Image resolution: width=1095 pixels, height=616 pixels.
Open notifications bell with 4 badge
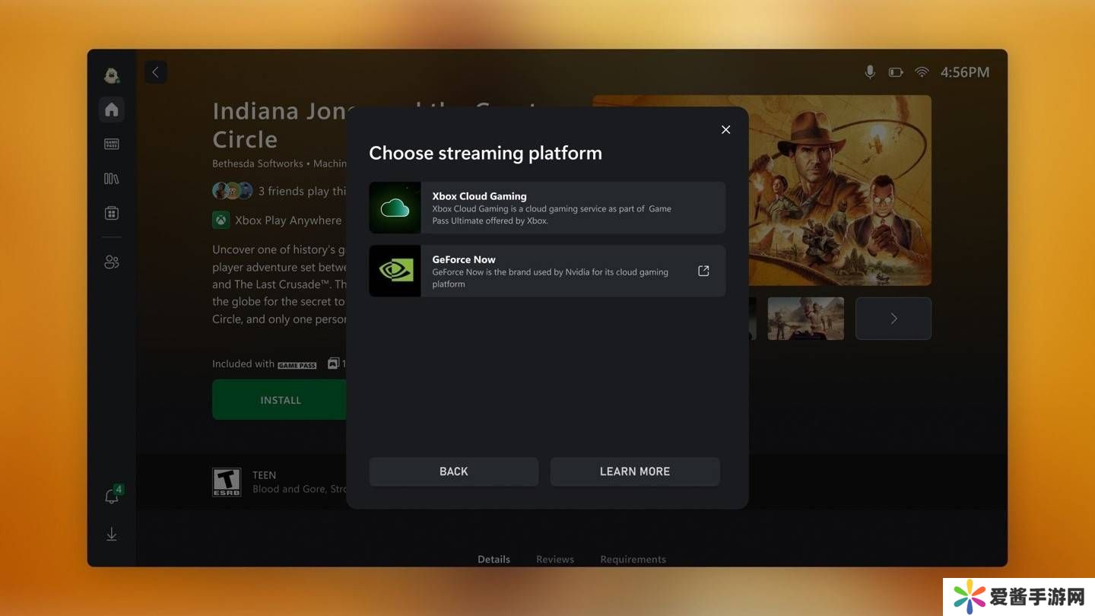pos(112,497)
